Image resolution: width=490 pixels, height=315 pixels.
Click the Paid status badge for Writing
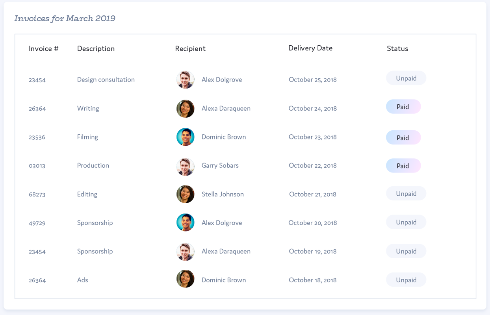[x=403, y=107]
